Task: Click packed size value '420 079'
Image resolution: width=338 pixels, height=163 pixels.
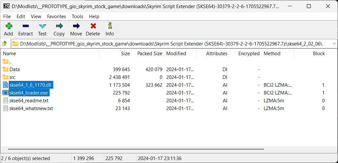Action: (154, 69)
